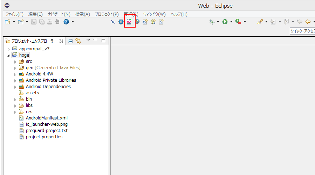Image resolution: width=315 pixels, height=175 pixels.
Task: Expand the Android 4.4W library
Action: (x=15, y=74)
